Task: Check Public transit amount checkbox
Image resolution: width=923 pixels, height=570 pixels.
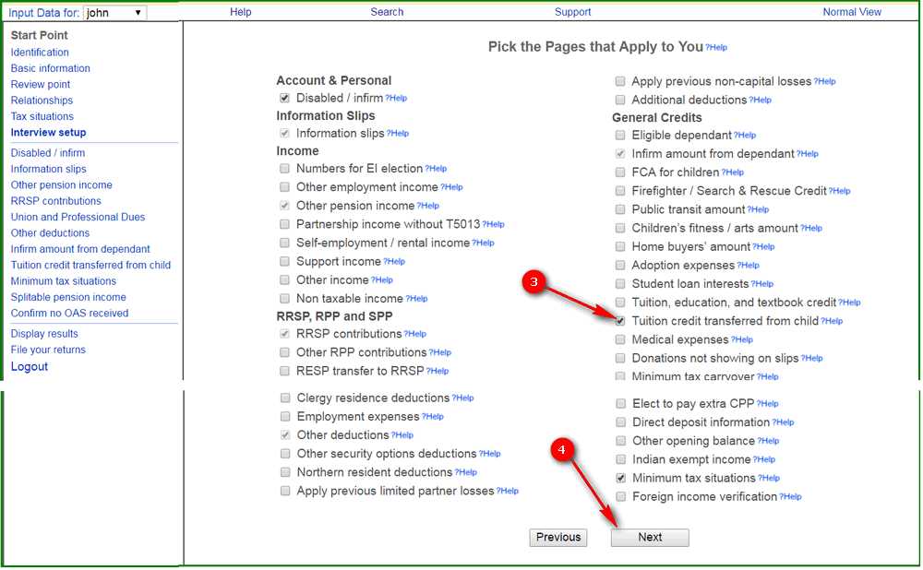Action: (x=620, y=209)
